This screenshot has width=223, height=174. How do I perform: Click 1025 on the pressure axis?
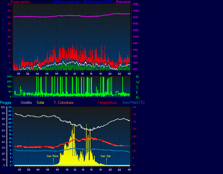pyautogui.click(x=136, y=4)
